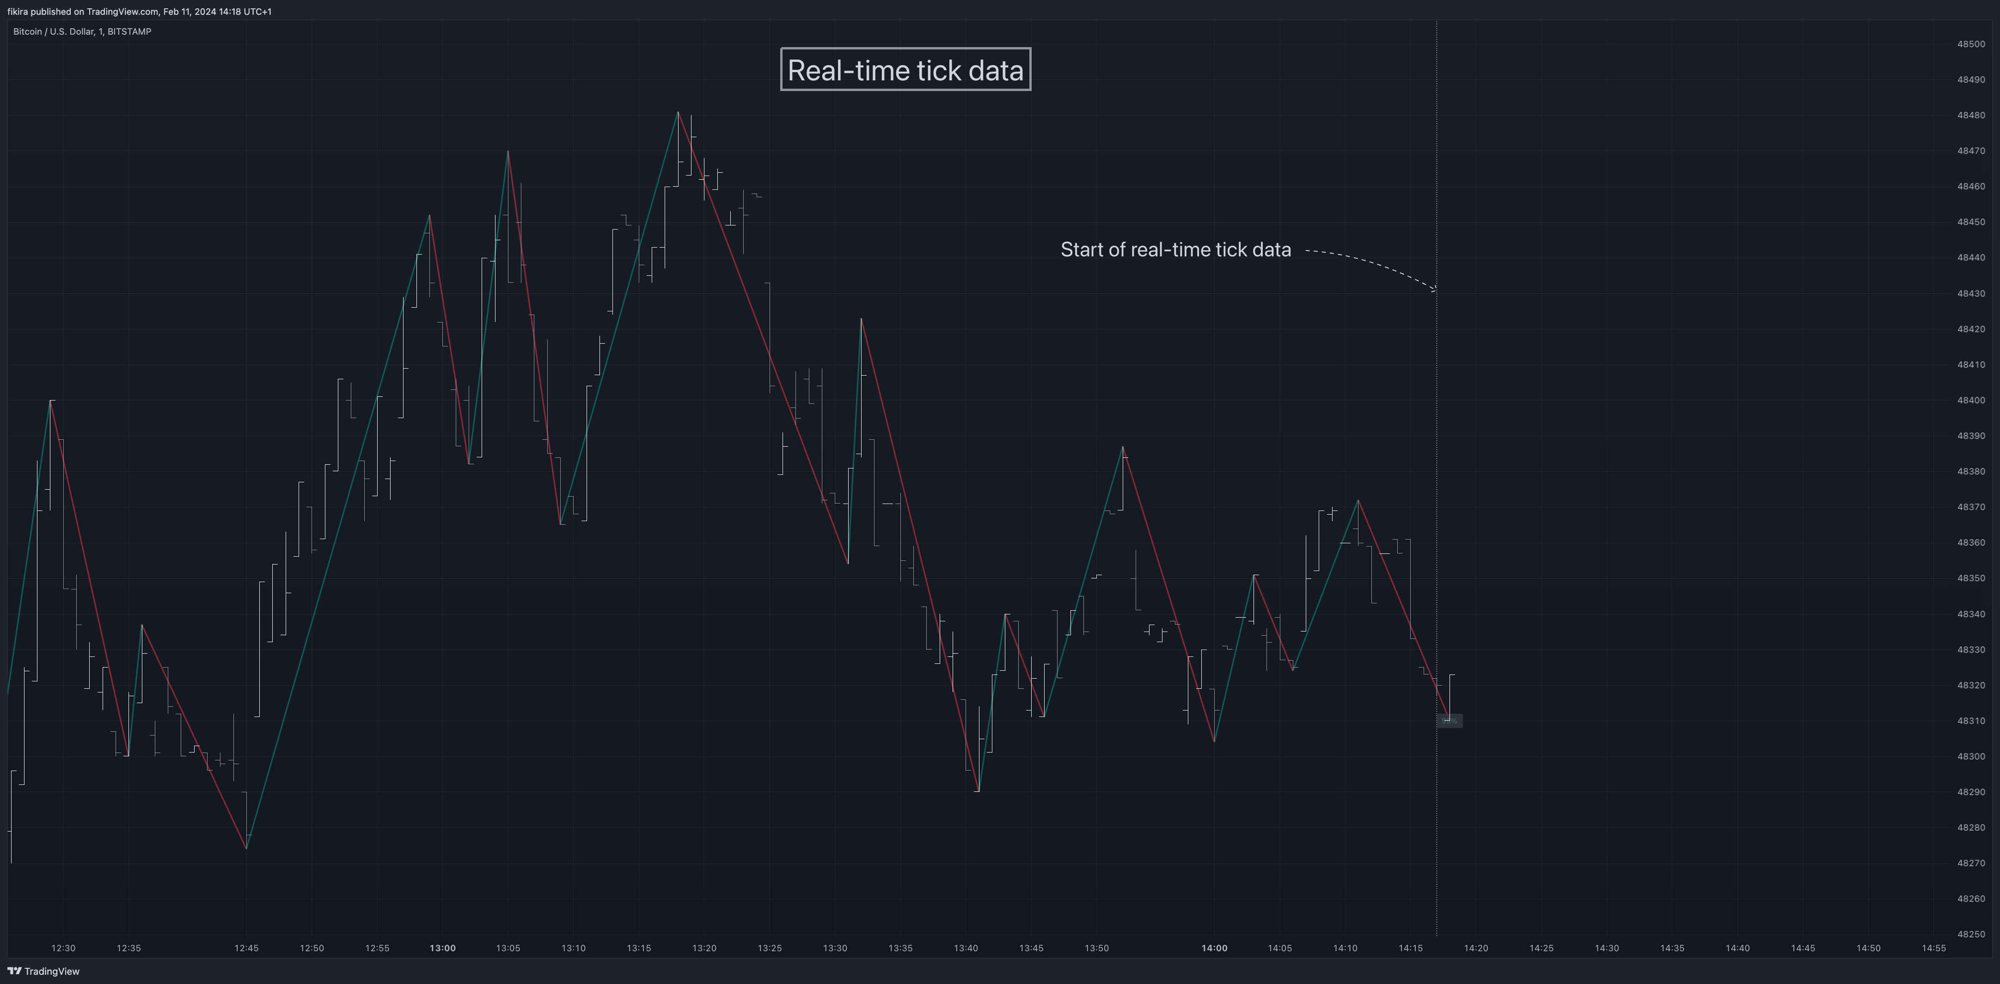Click the bold 13:00 time axis label
Viewport: 2000px width, 984px height.
(442, 948)
